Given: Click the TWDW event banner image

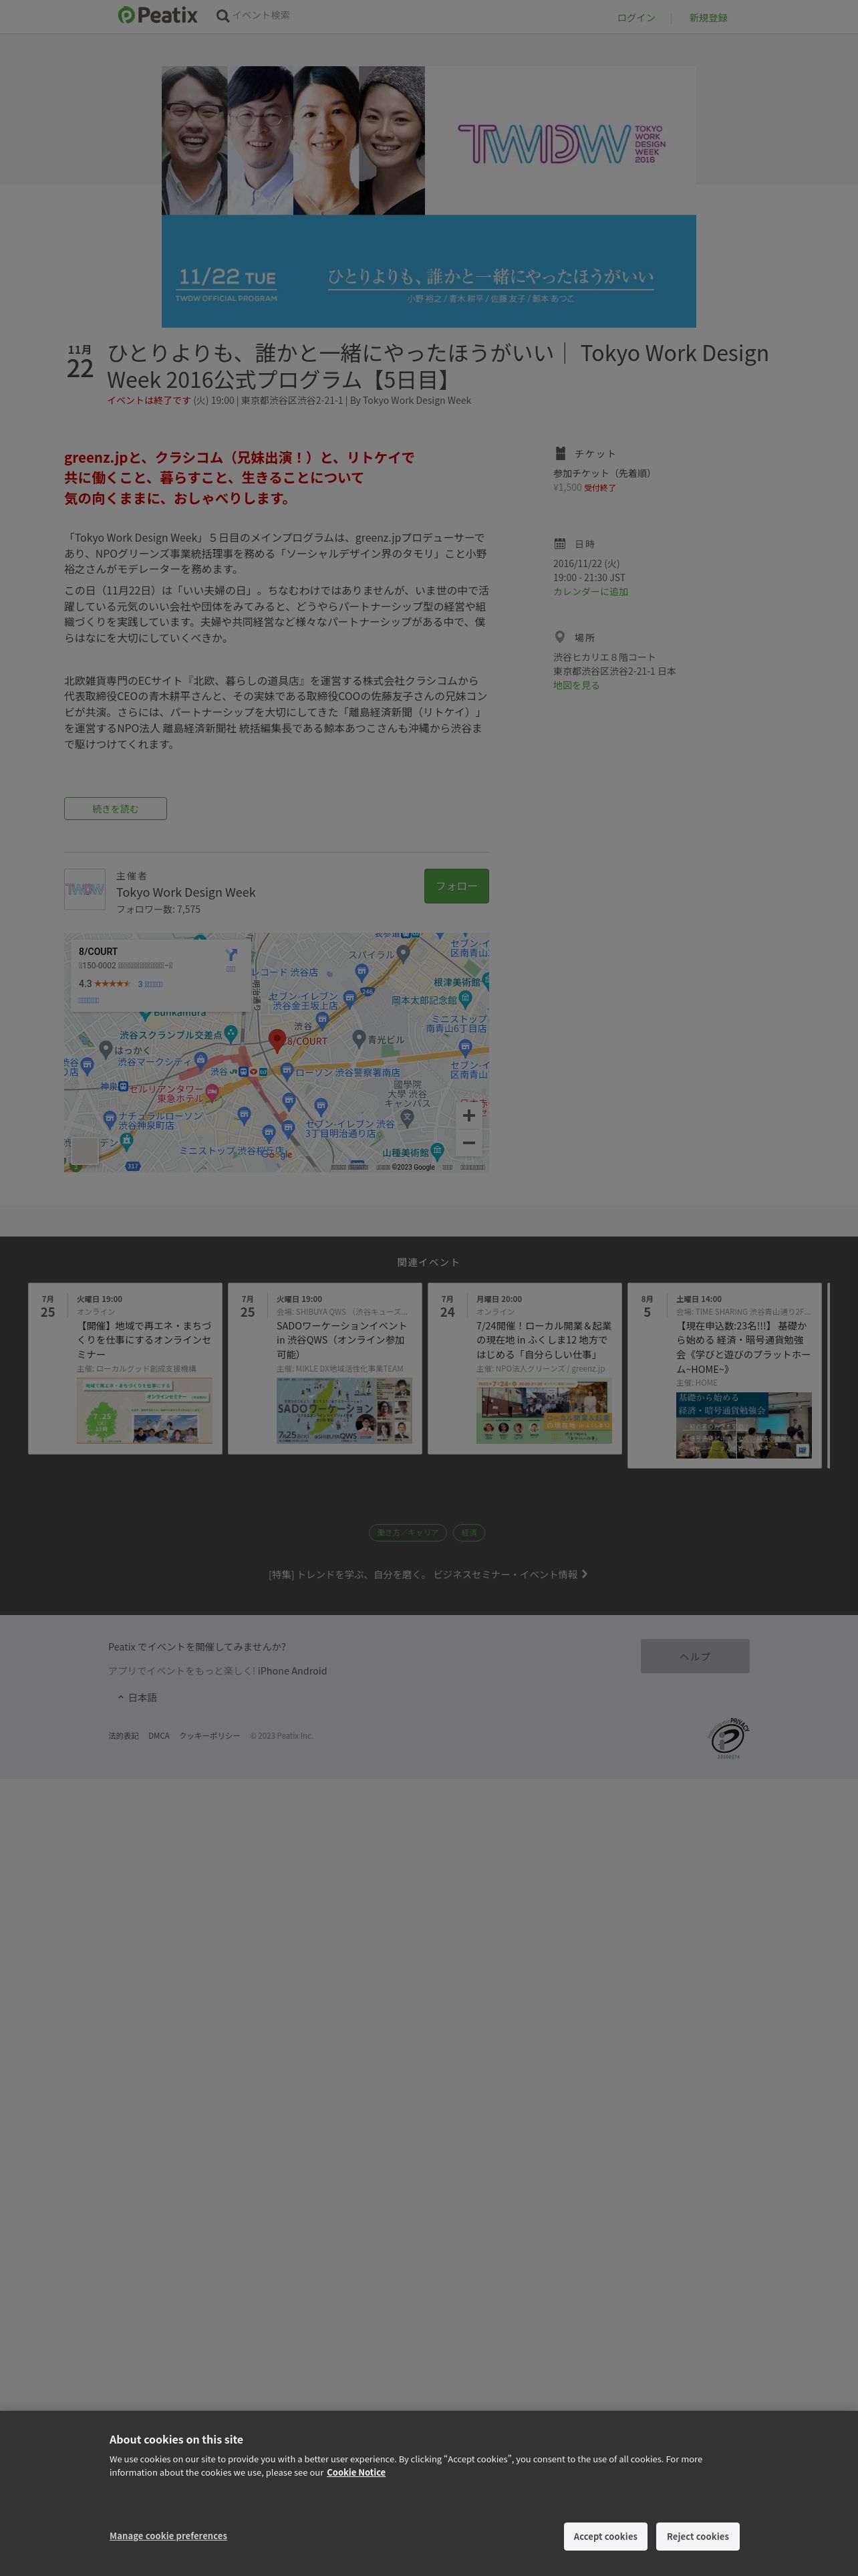Looking at the screenshot, I should pyautogui.click(x=428, y=197).
